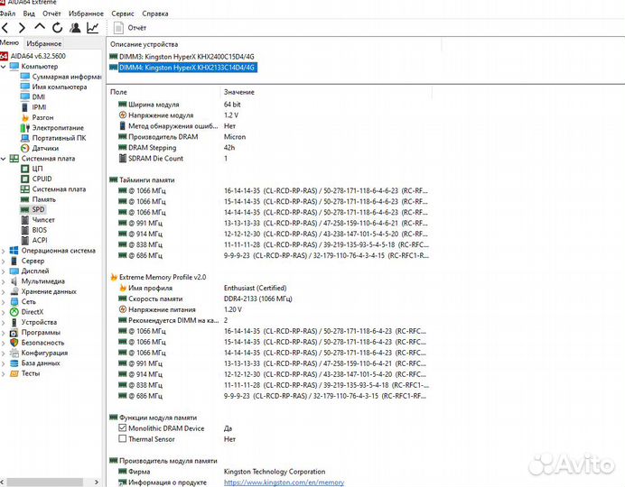625x487 pixels.
Task: Click the Устройства icon
Action: click(x=14, y=322)
